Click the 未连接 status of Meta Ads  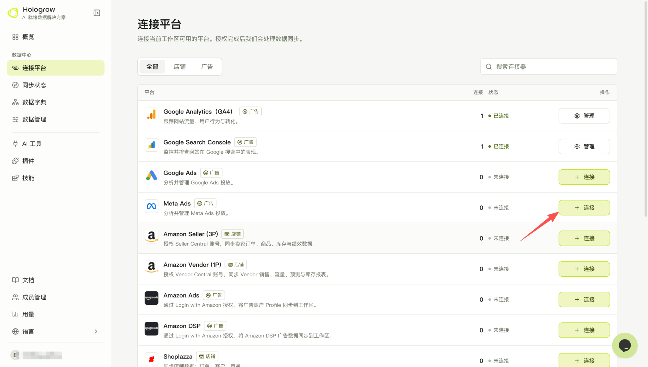click(499, 208)
